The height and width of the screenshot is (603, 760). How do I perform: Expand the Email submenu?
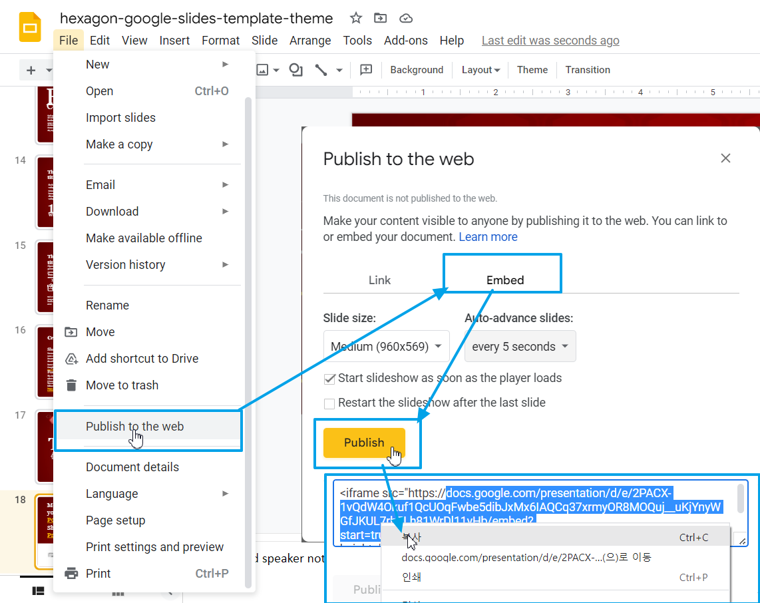click(x=226, y=184)
